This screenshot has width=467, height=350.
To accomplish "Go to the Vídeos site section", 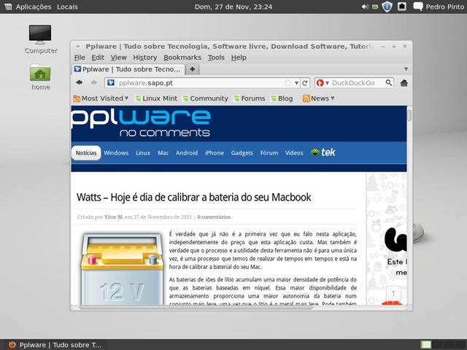I will tap(294, 152).
